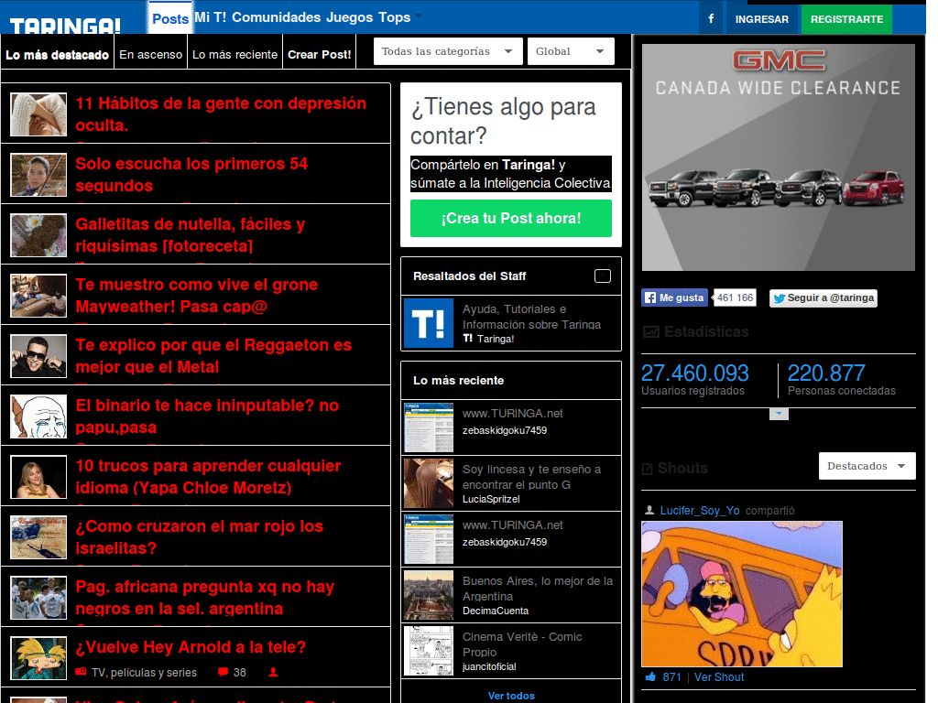The height and width of the screenshot is (703, 938).
Task: Click the Twitter bird on Seguir a @taringa
Action: 780,298
